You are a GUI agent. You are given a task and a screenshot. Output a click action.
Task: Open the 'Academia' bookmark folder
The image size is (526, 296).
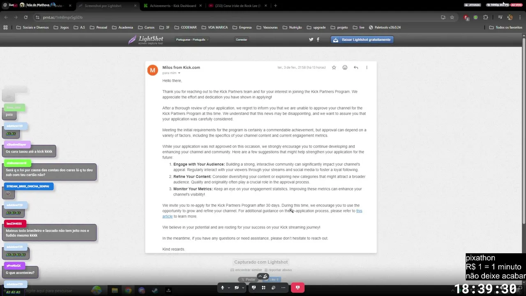click(x=122, y=28)
